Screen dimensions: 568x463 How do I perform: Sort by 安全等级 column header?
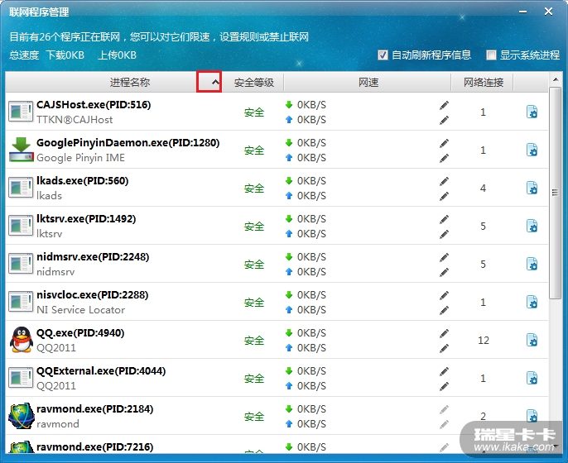[x=253, y=82]
